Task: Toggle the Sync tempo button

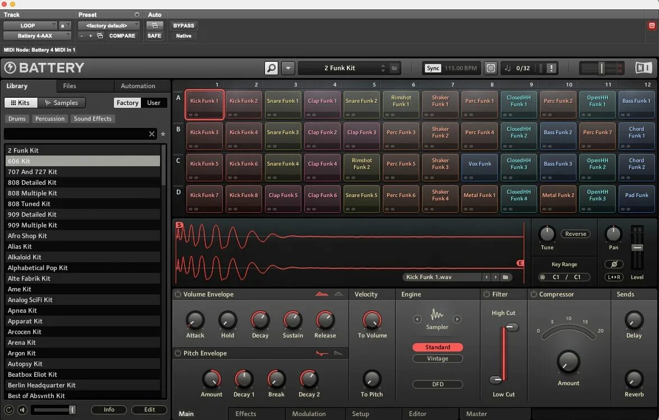Action: click(x=433, y=68)
